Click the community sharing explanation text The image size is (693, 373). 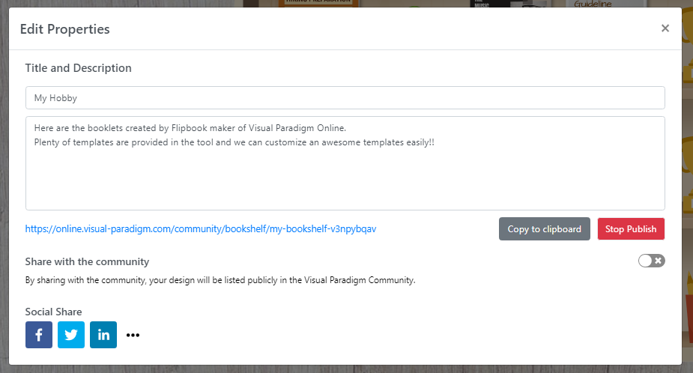point(220,280)
